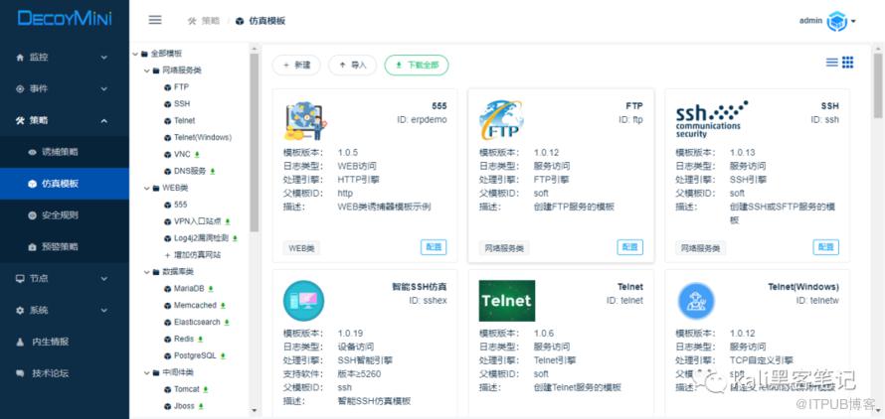This screenshot has width=885, height=419.
Task: Click download icon next to MariaDB
Action: (211, 289)
